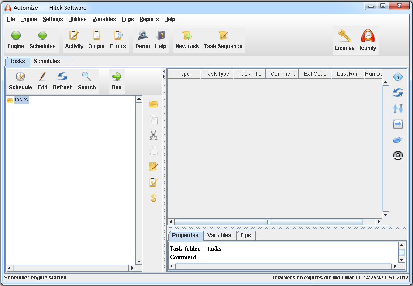This screenshot has width=413, height=286.
Task: Click the task table horizontal scrollbar thumb
Action: pyautogui.click(x=268, y=222)
